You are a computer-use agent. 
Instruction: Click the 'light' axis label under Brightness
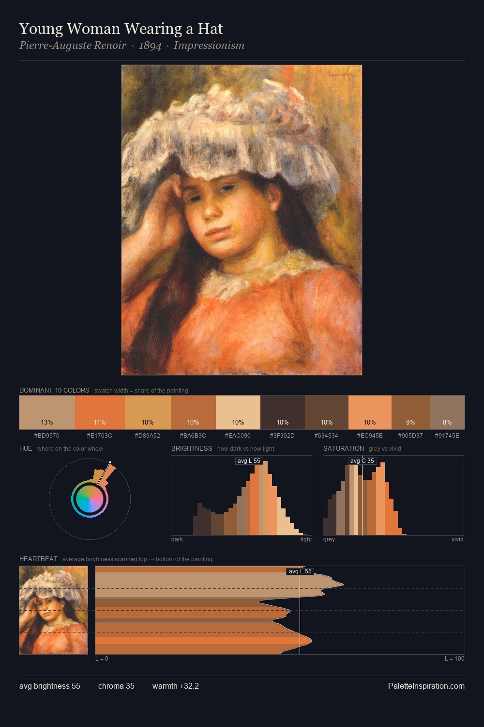click(306, 539)
